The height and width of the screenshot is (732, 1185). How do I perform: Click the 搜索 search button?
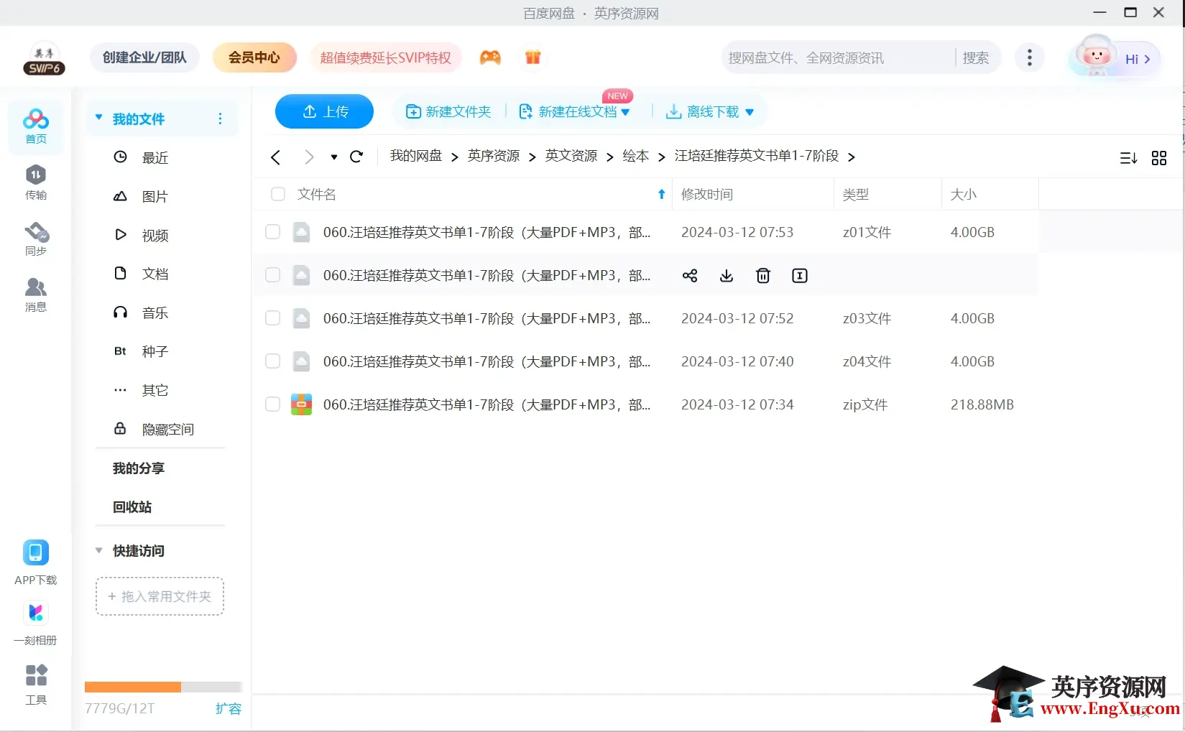pyautogui.click(x=976, y=57)
